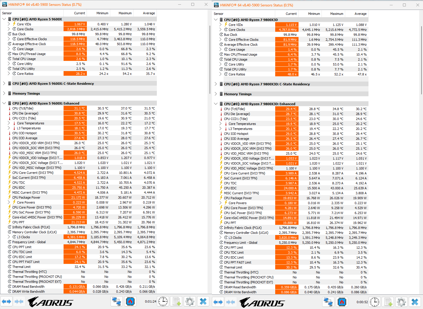Reset the elapsed-time clock in the 9600X window

point(163,301)
